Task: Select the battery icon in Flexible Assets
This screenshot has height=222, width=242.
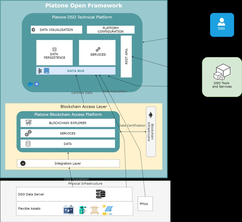Action: tap(69, 210)
